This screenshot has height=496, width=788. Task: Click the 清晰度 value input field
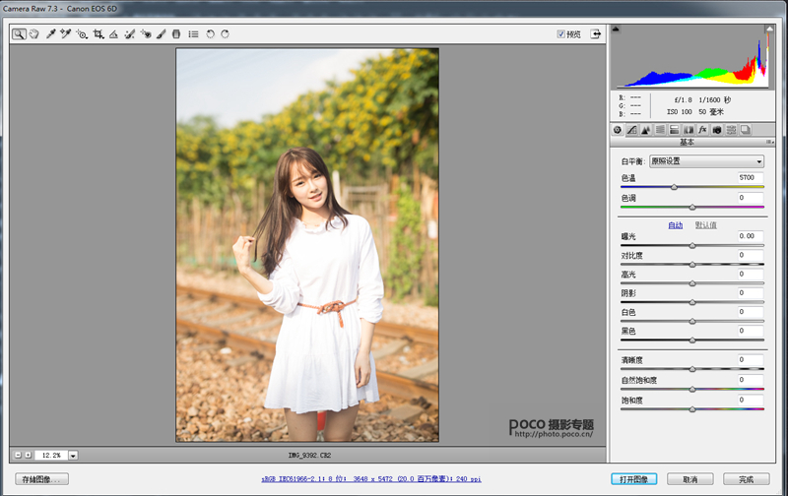pyautogui.click(x=751, y=360)
